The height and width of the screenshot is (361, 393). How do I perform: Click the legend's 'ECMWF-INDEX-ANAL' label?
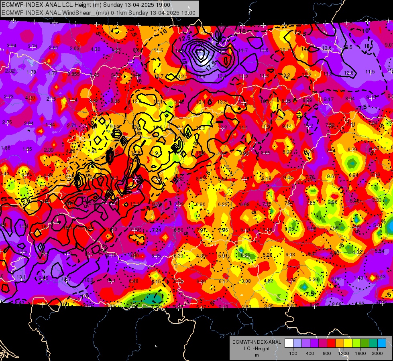(257, 342)
